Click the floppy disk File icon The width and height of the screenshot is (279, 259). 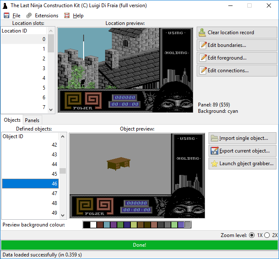pyautogui.click(x=7, y=16)
